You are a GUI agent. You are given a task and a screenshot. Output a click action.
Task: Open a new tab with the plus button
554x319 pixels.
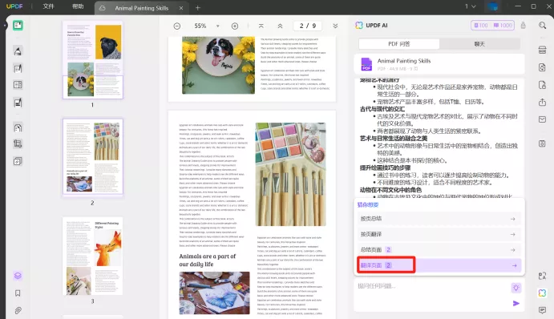(x=198, y=8)
